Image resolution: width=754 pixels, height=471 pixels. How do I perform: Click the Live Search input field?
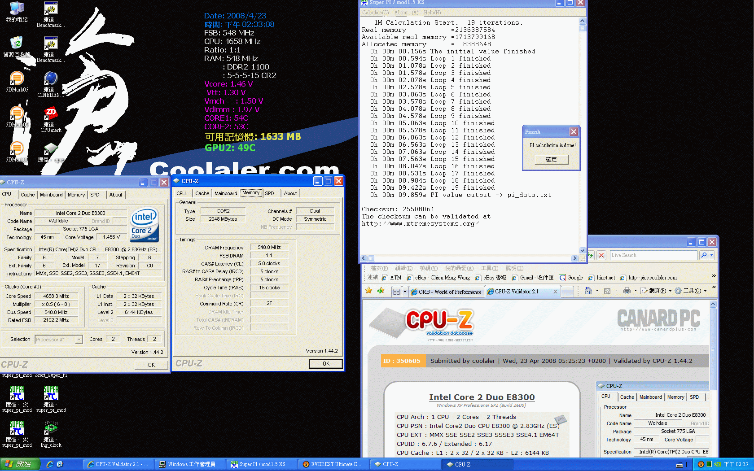coord(653,255)
